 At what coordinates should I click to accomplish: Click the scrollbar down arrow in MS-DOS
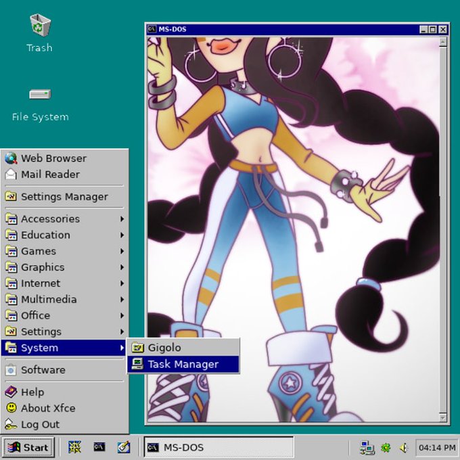pos(442,417)
